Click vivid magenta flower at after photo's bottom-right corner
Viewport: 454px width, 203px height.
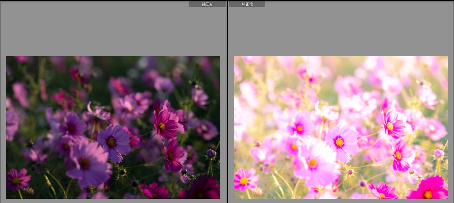pyautogui.click(x=429, y=189)
